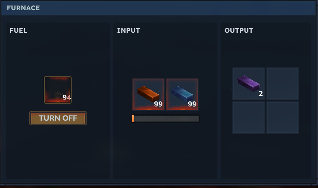318x188 pixels.
Task: Turn off the furnace
Action: [58, 118]
